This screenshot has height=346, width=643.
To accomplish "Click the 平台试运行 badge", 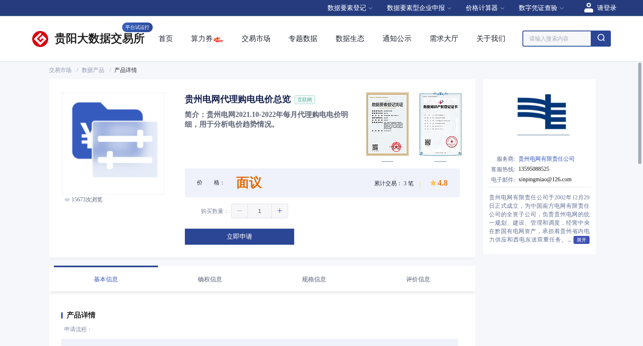I will [x=137, y=27].
